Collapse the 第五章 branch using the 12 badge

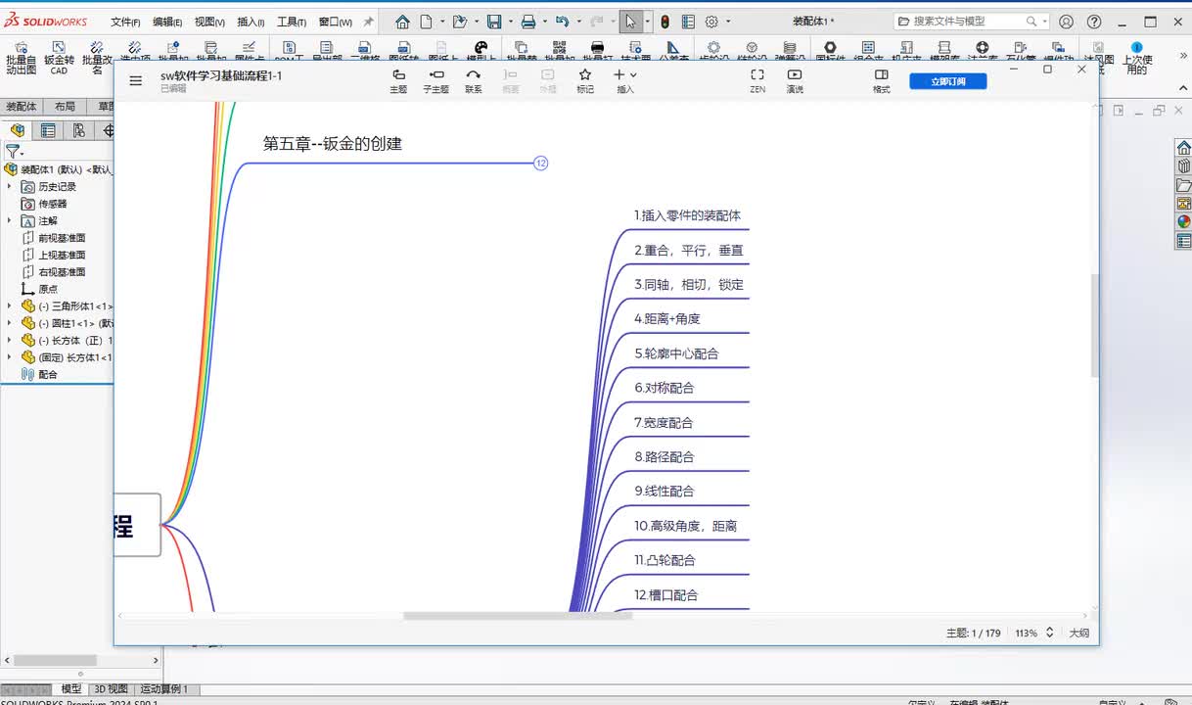(540, 164)
